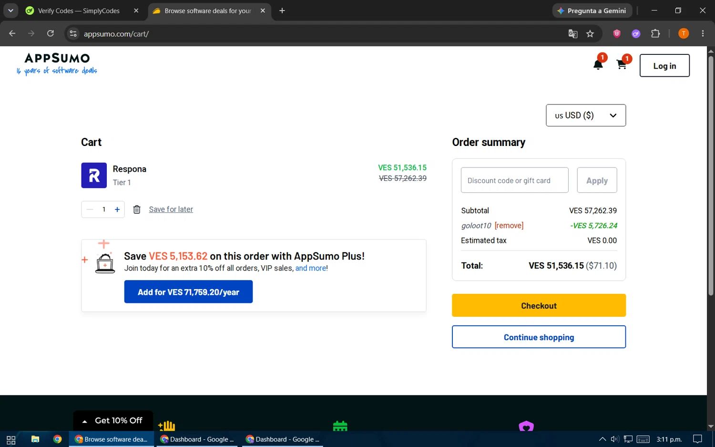Open the Windows notification center icon
Screen dimensions: 715x447
point(697,439)
